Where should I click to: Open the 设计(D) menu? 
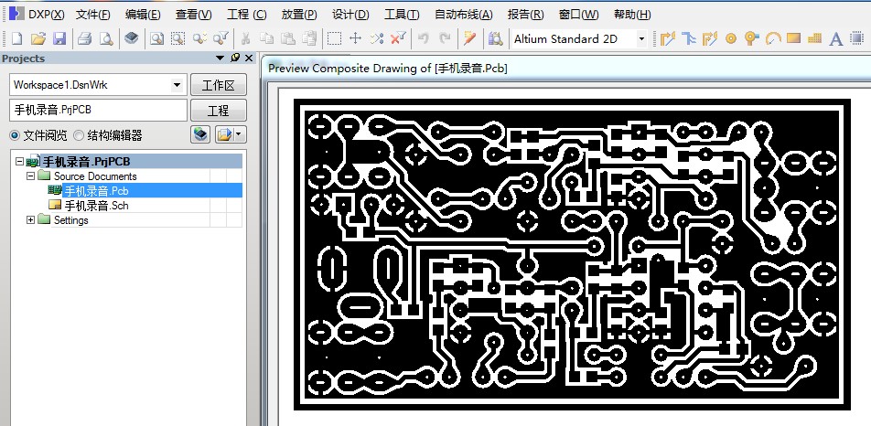tap(350, 15)
